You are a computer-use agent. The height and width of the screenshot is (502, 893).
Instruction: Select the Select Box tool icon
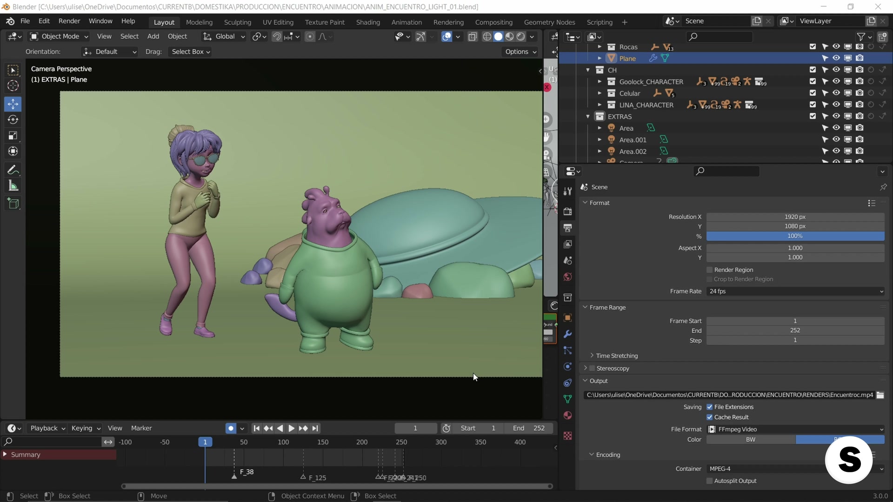tap(13, 70)
